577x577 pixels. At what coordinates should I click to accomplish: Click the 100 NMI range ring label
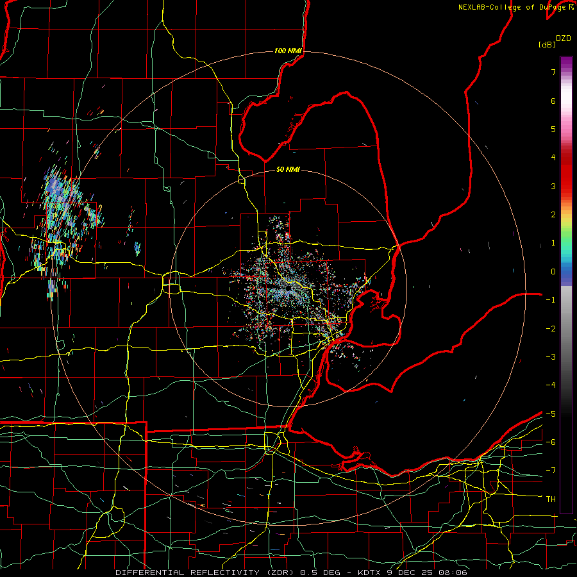pos(288,51)
